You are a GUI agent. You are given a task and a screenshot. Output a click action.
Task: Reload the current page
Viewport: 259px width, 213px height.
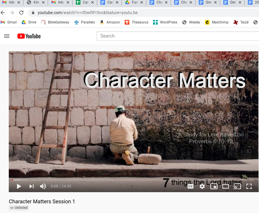point(21,13)
